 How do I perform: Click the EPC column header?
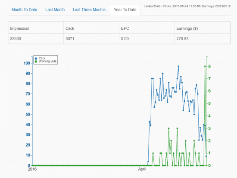147,28
